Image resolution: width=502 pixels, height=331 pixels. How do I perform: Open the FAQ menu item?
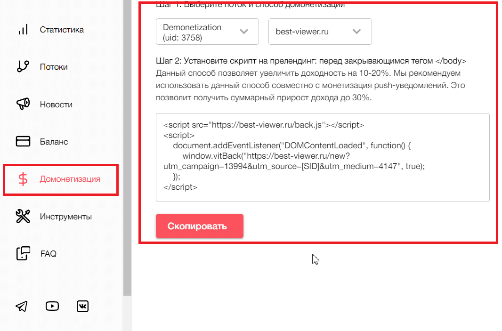pyautogui.click(x=49, y=253)
